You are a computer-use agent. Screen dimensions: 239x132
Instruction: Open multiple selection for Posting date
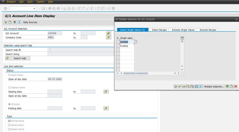pyautogui.click(x=106, y=108)
